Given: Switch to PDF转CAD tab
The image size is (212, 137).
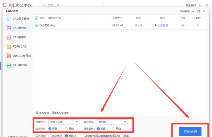Looking at the screenshot, I should [x=17, y=47].
